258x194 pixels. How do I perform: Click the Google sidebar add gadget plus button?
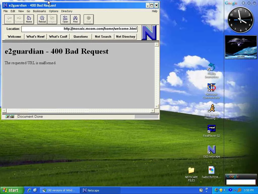point(243,3)
